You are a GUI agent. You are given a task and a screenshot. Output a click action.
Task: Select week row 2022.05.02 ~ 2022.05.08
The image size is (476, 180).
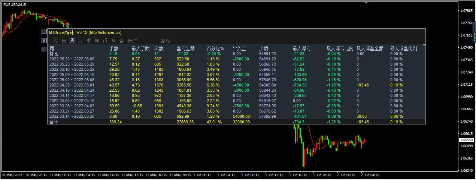(x=72, y=80)
